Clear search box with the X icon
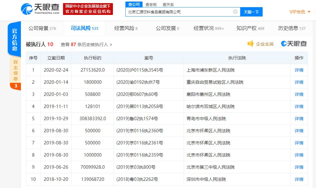 [x=235, y=12]
